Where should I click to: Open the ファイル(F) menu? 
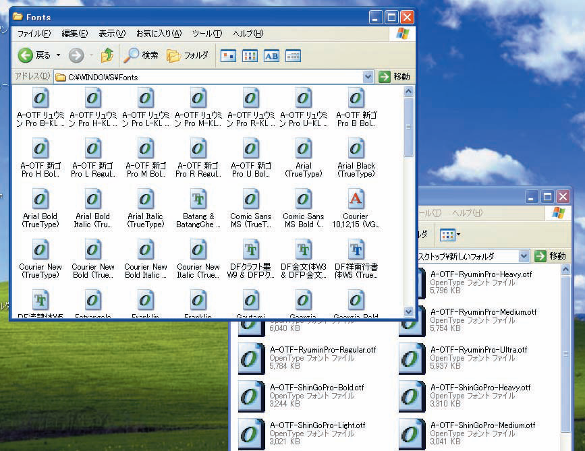tap(34, 34)
